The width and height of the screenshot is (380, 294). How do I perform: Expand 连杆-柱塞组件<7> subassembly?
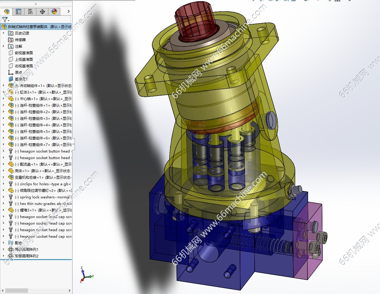(4, 144)
